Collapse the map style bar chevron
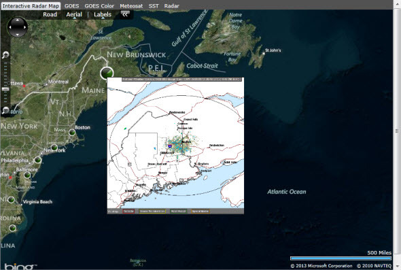 [x=125, y=14]
